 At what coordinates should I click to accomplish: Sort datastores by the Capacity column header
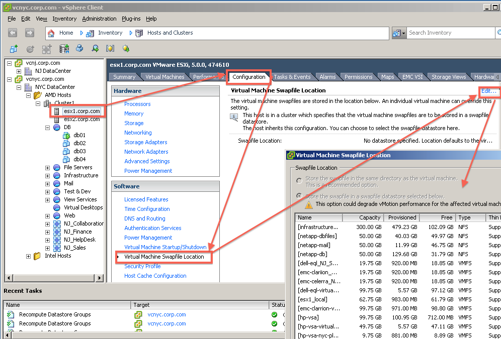pyautogui.click(x=362, y=217)
